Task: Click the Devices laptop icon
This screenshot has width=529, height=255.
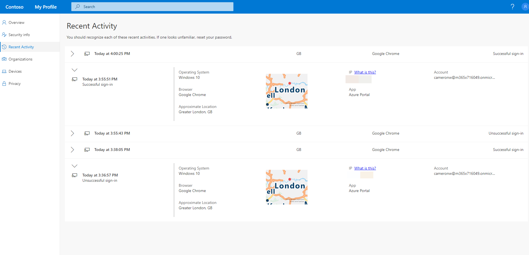Action: (4, 71)
